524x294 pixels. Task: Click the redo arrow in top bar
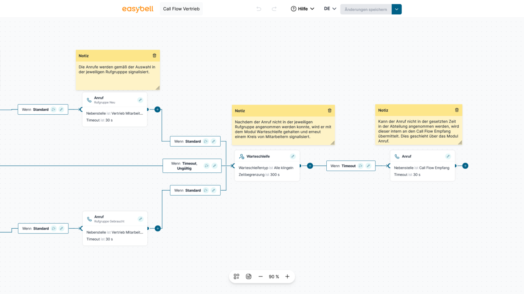tap(274, 9)
